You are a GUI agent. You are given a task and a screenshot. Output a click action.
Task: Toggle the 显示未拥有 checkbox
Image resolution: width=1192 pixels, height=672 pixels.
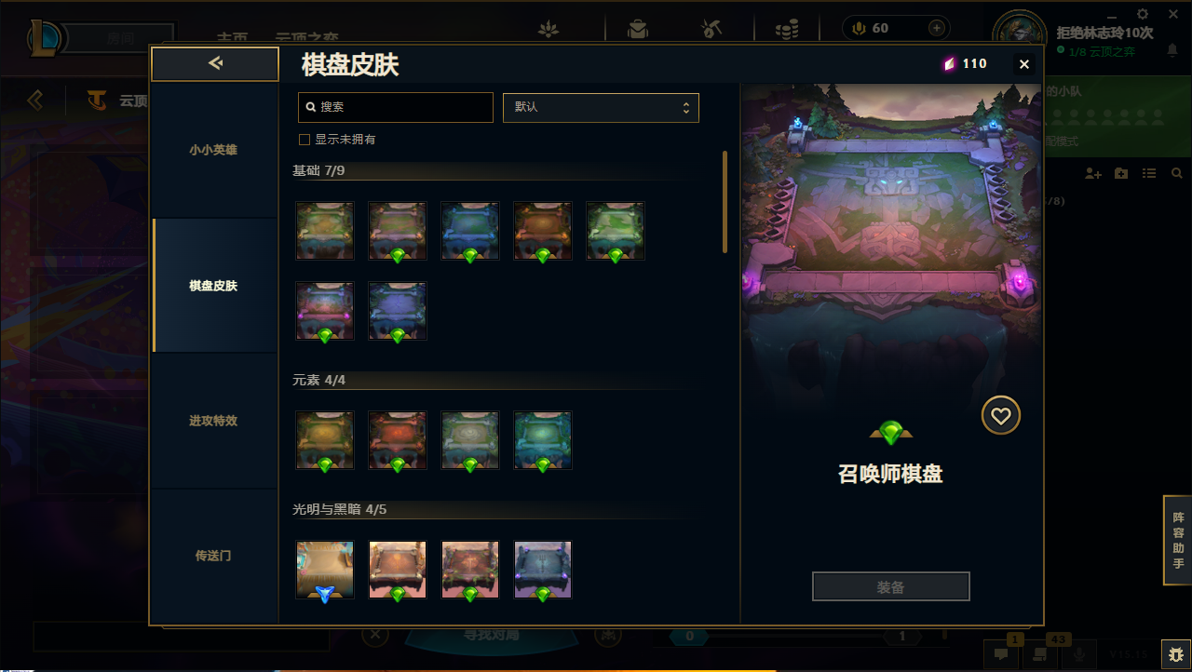click(304, 140)
